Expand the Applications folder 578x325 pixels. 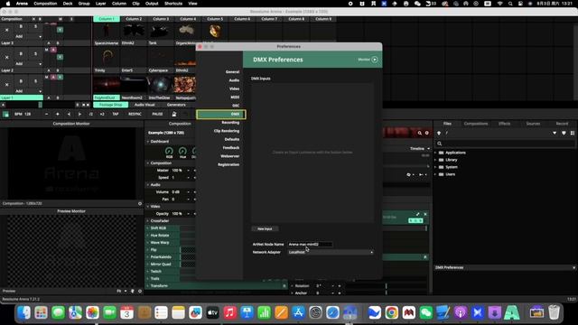tap(435, 153)
